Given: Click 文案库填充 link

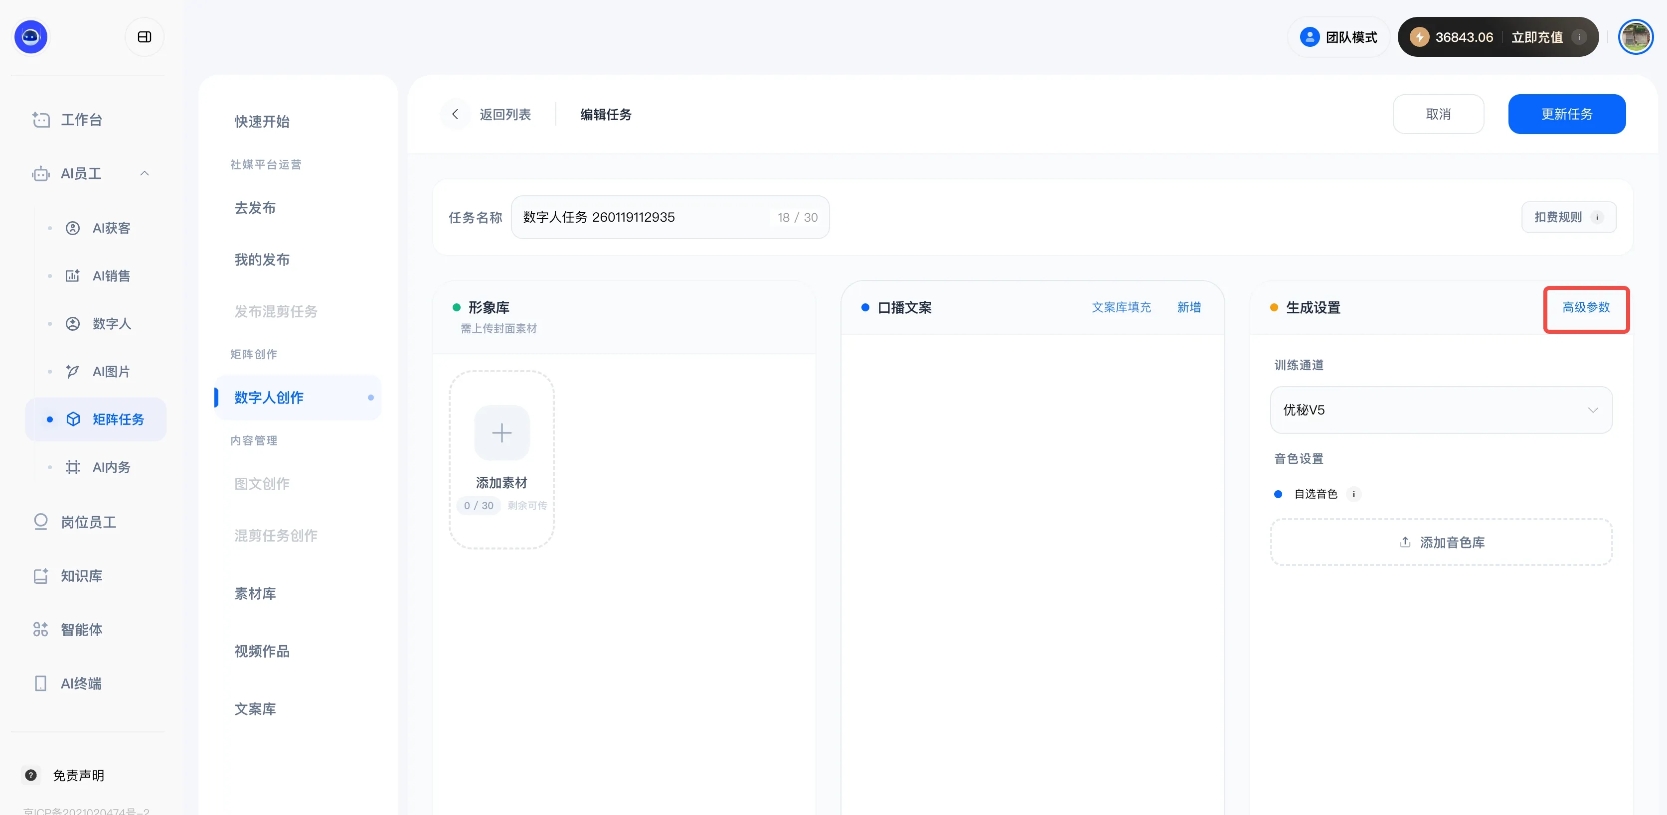Looking at the screenshot, I should pyautogui.click(x=1121, y=307).
